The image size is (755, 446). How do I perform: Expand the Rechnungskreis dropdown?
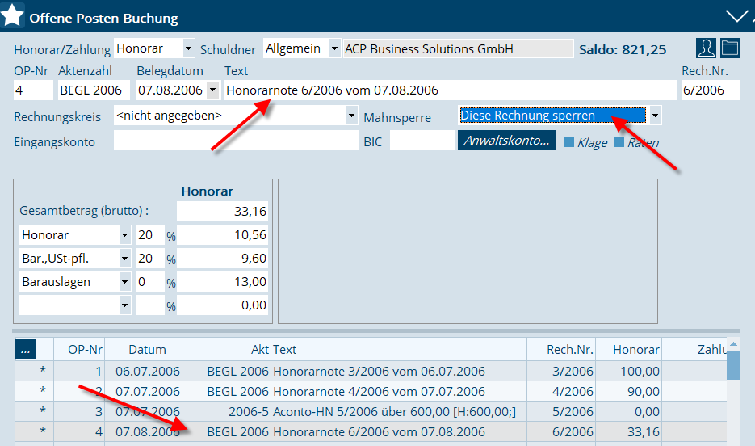click(351, 116)
